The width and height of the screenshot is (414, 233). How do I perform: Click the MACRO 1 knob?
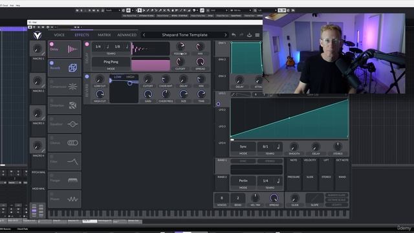coord(38,49)
